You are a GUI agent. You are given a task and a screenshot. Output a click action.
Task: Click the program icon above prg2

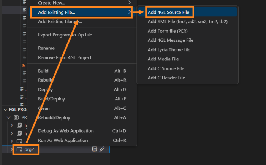[19, 141]
